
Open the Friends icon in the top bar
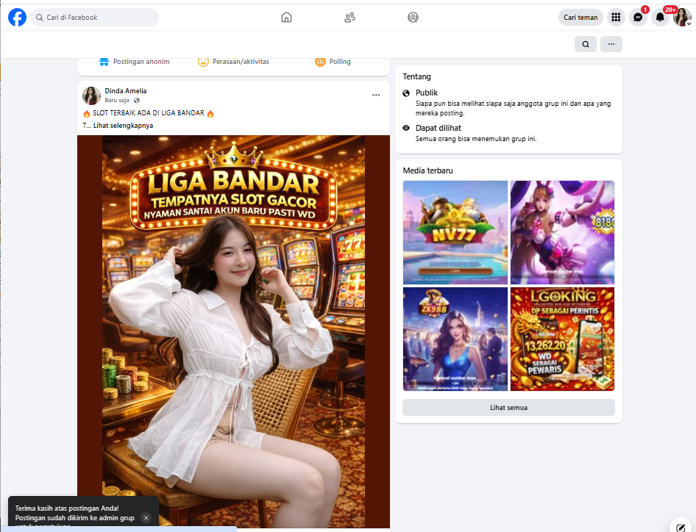tap(349, 18)
